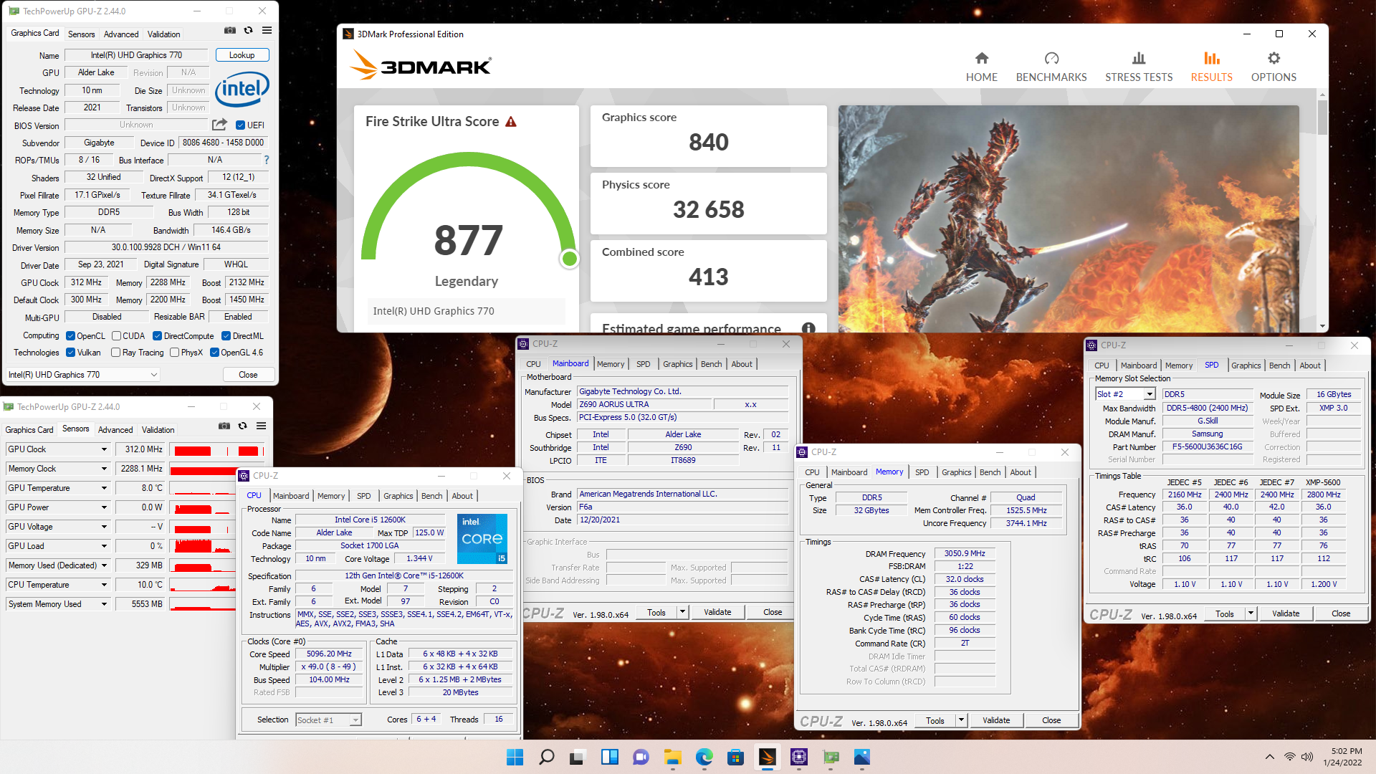Open Tools dropdown arrow in CPU-Z Memory window
This screenshot has width=1376, height=774.
(x=961, y=720)
